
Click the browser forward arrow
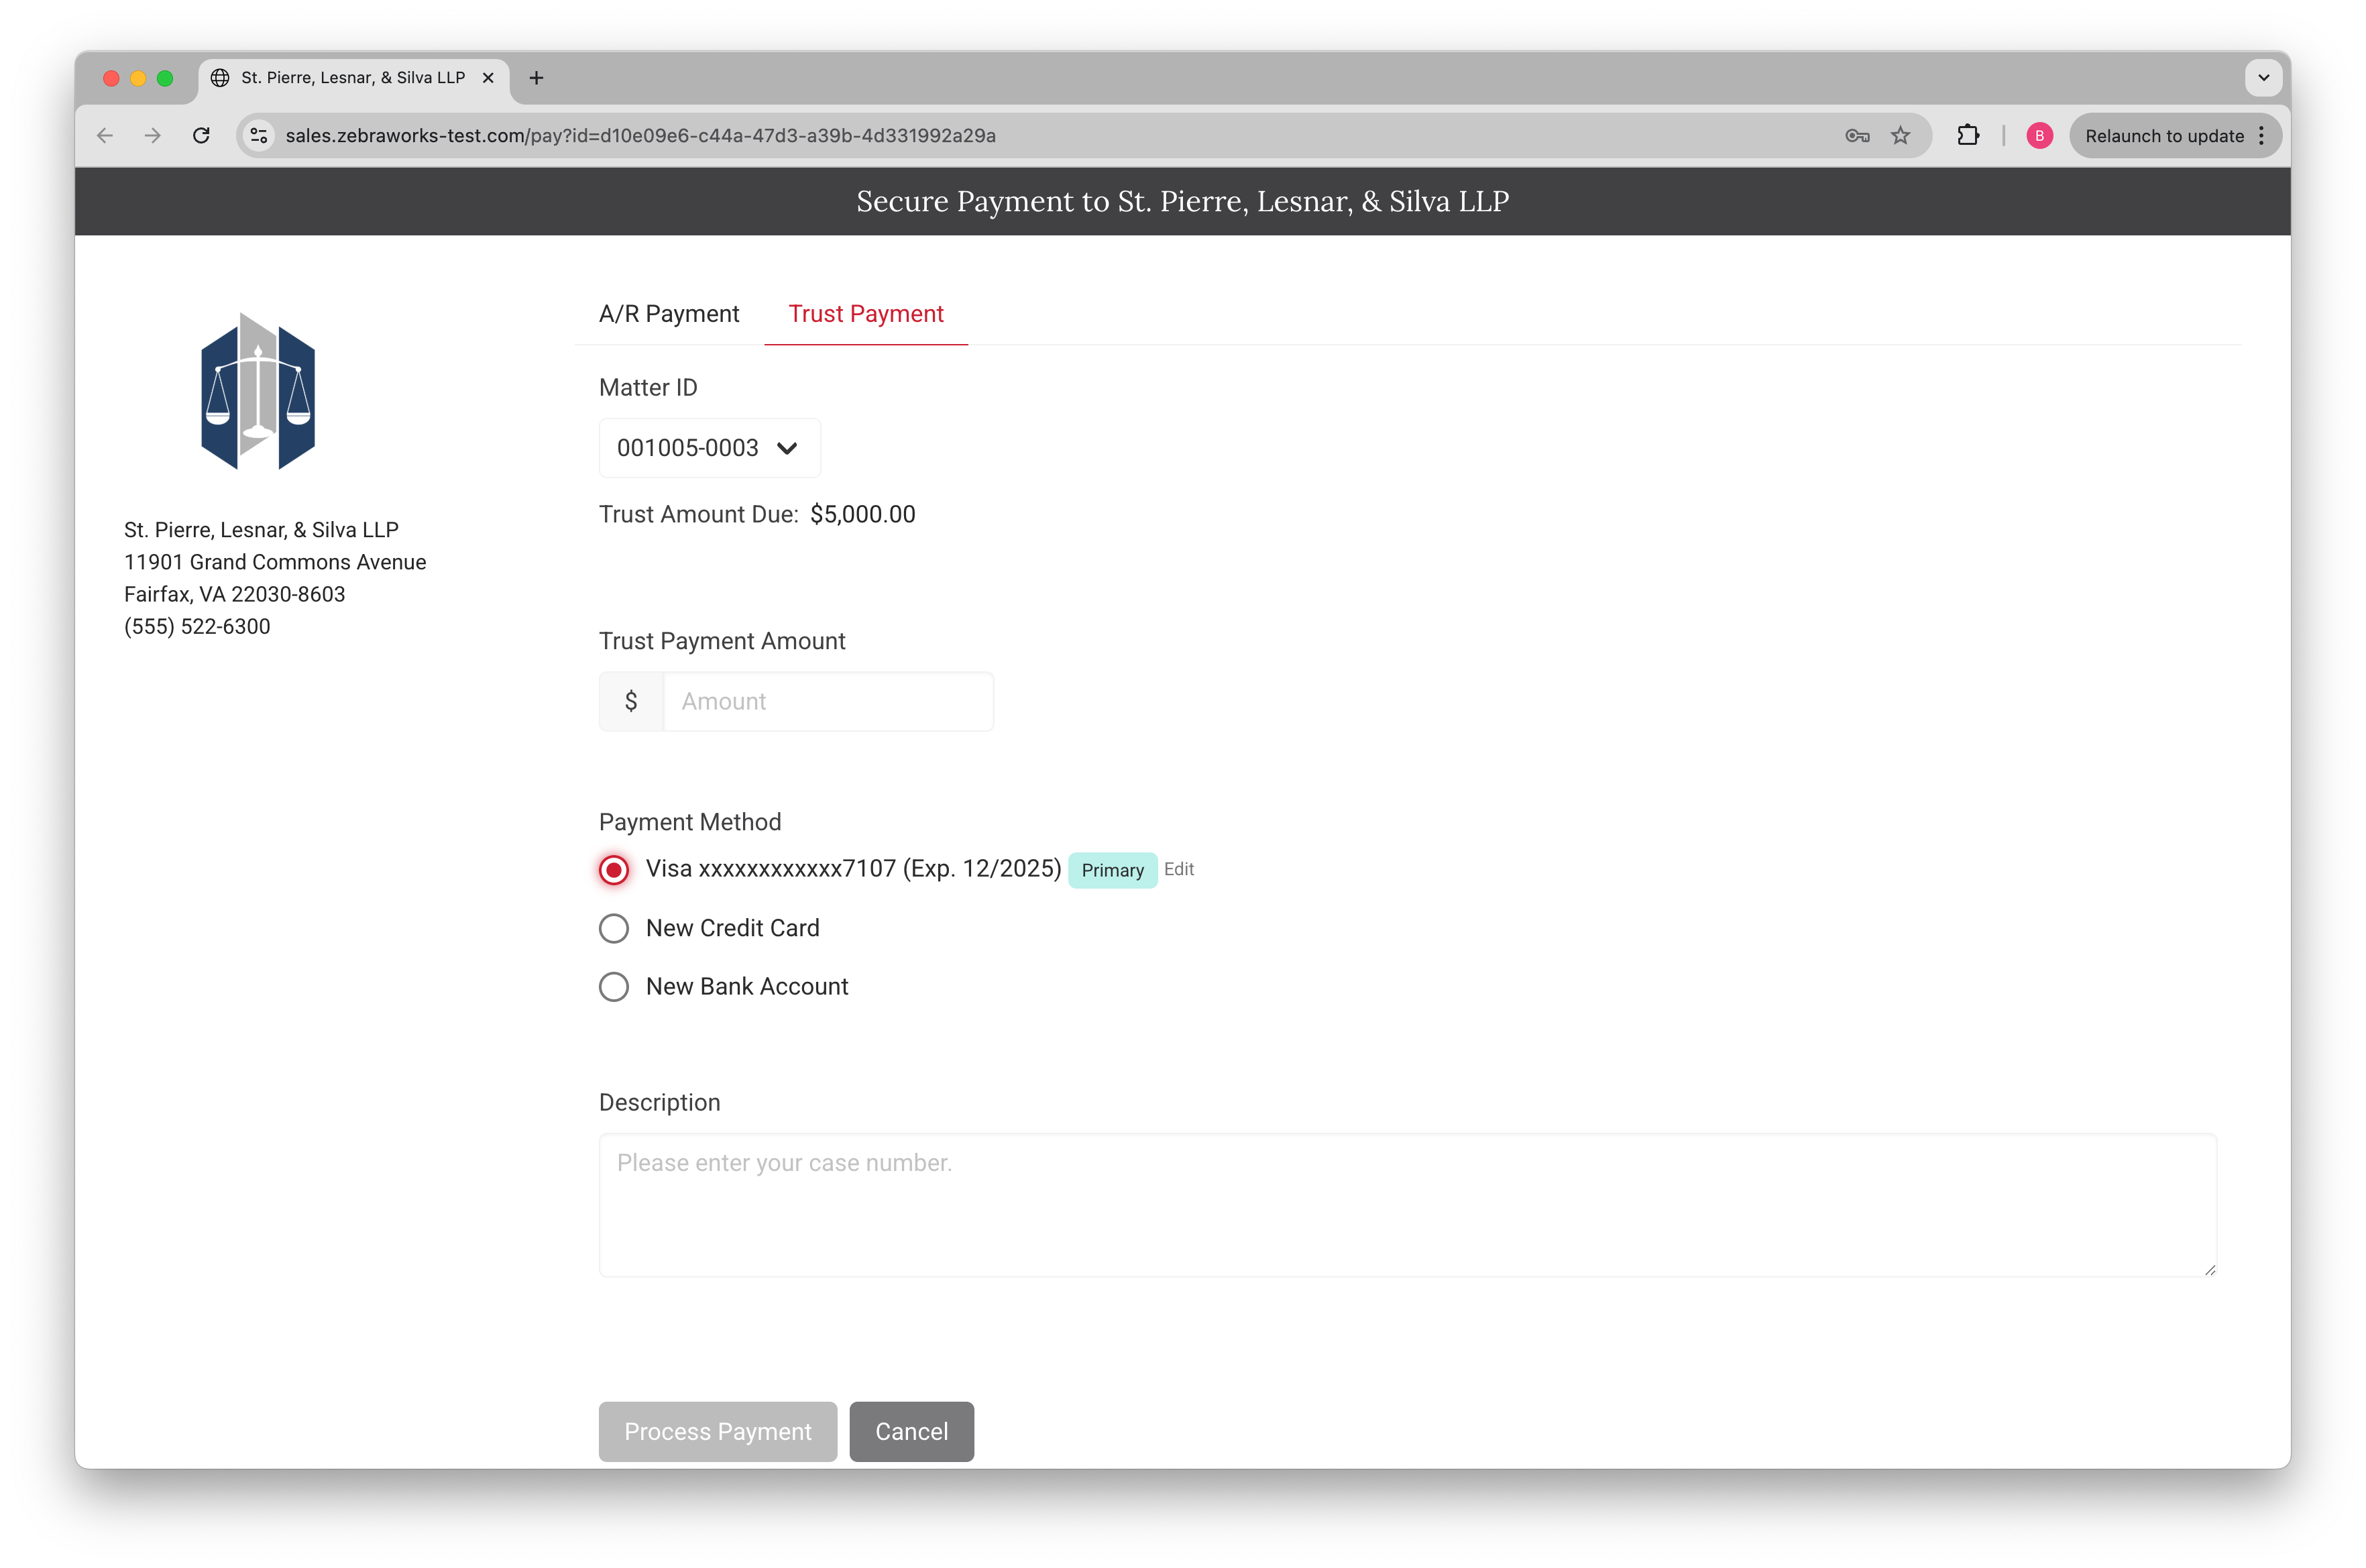(x=153, y=136)
